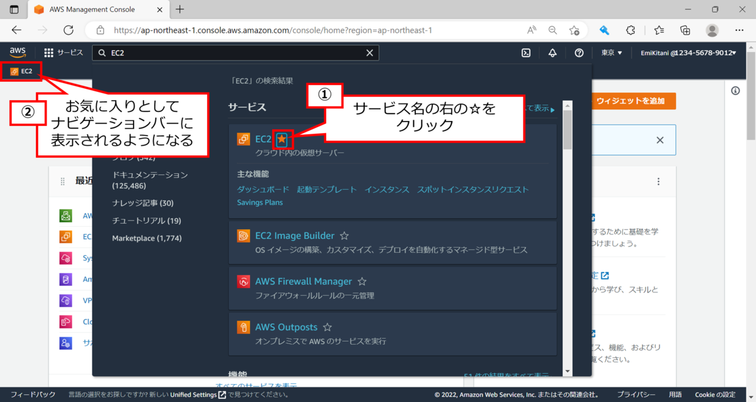Favorite EC2 Image Builder with its star

(344, 236)
